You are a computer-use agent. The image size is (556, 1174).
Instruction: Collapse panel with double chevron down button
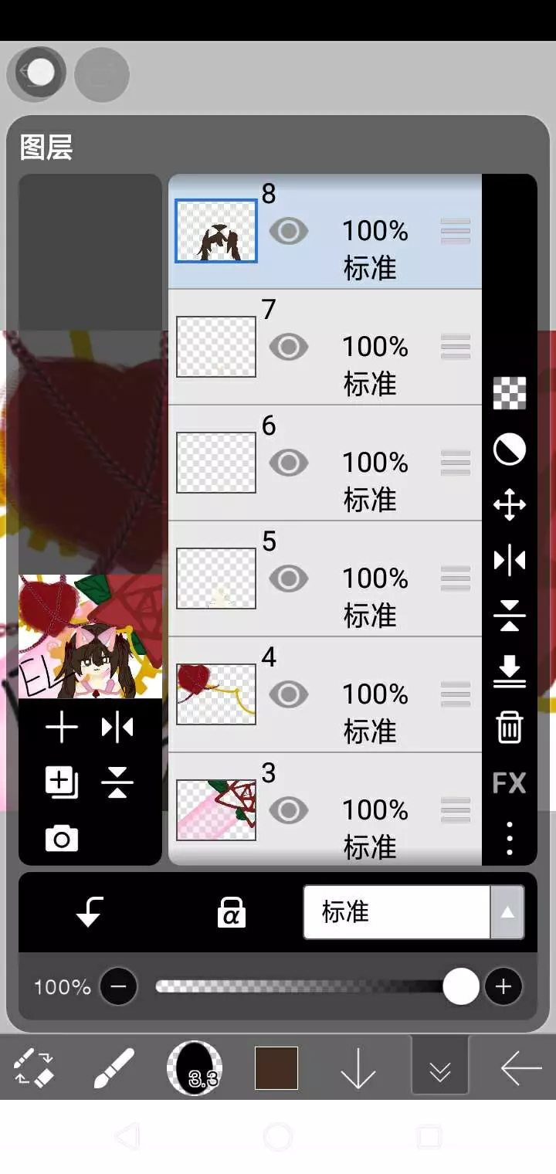pos(440,1066)
